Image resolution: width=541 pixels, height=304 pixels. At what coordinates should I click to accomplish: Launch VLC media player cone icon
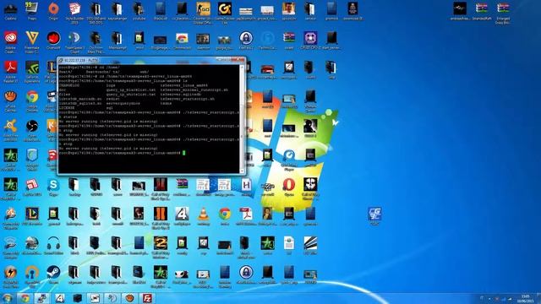203,217
